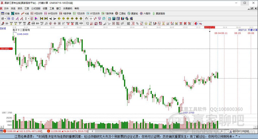Expand the bottom-left triangle panel button
The width and height of the screenshot is (258, 139).
(x=2, y=127)
